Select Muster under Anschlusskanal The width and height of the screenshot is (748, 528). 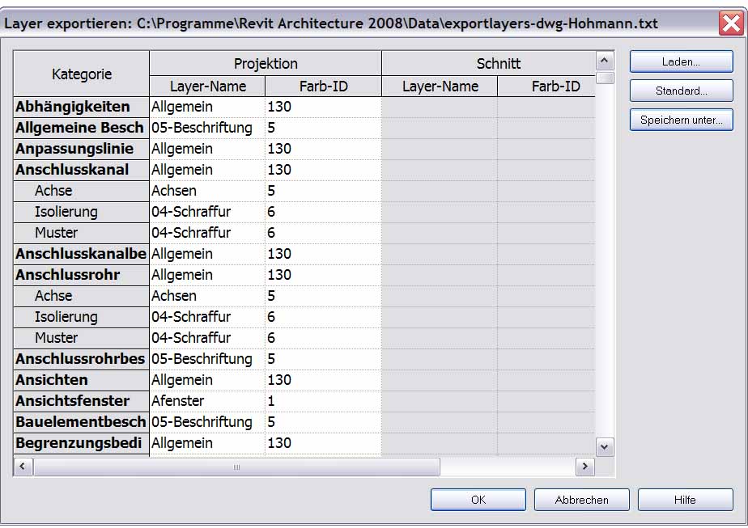coord(82,233)
